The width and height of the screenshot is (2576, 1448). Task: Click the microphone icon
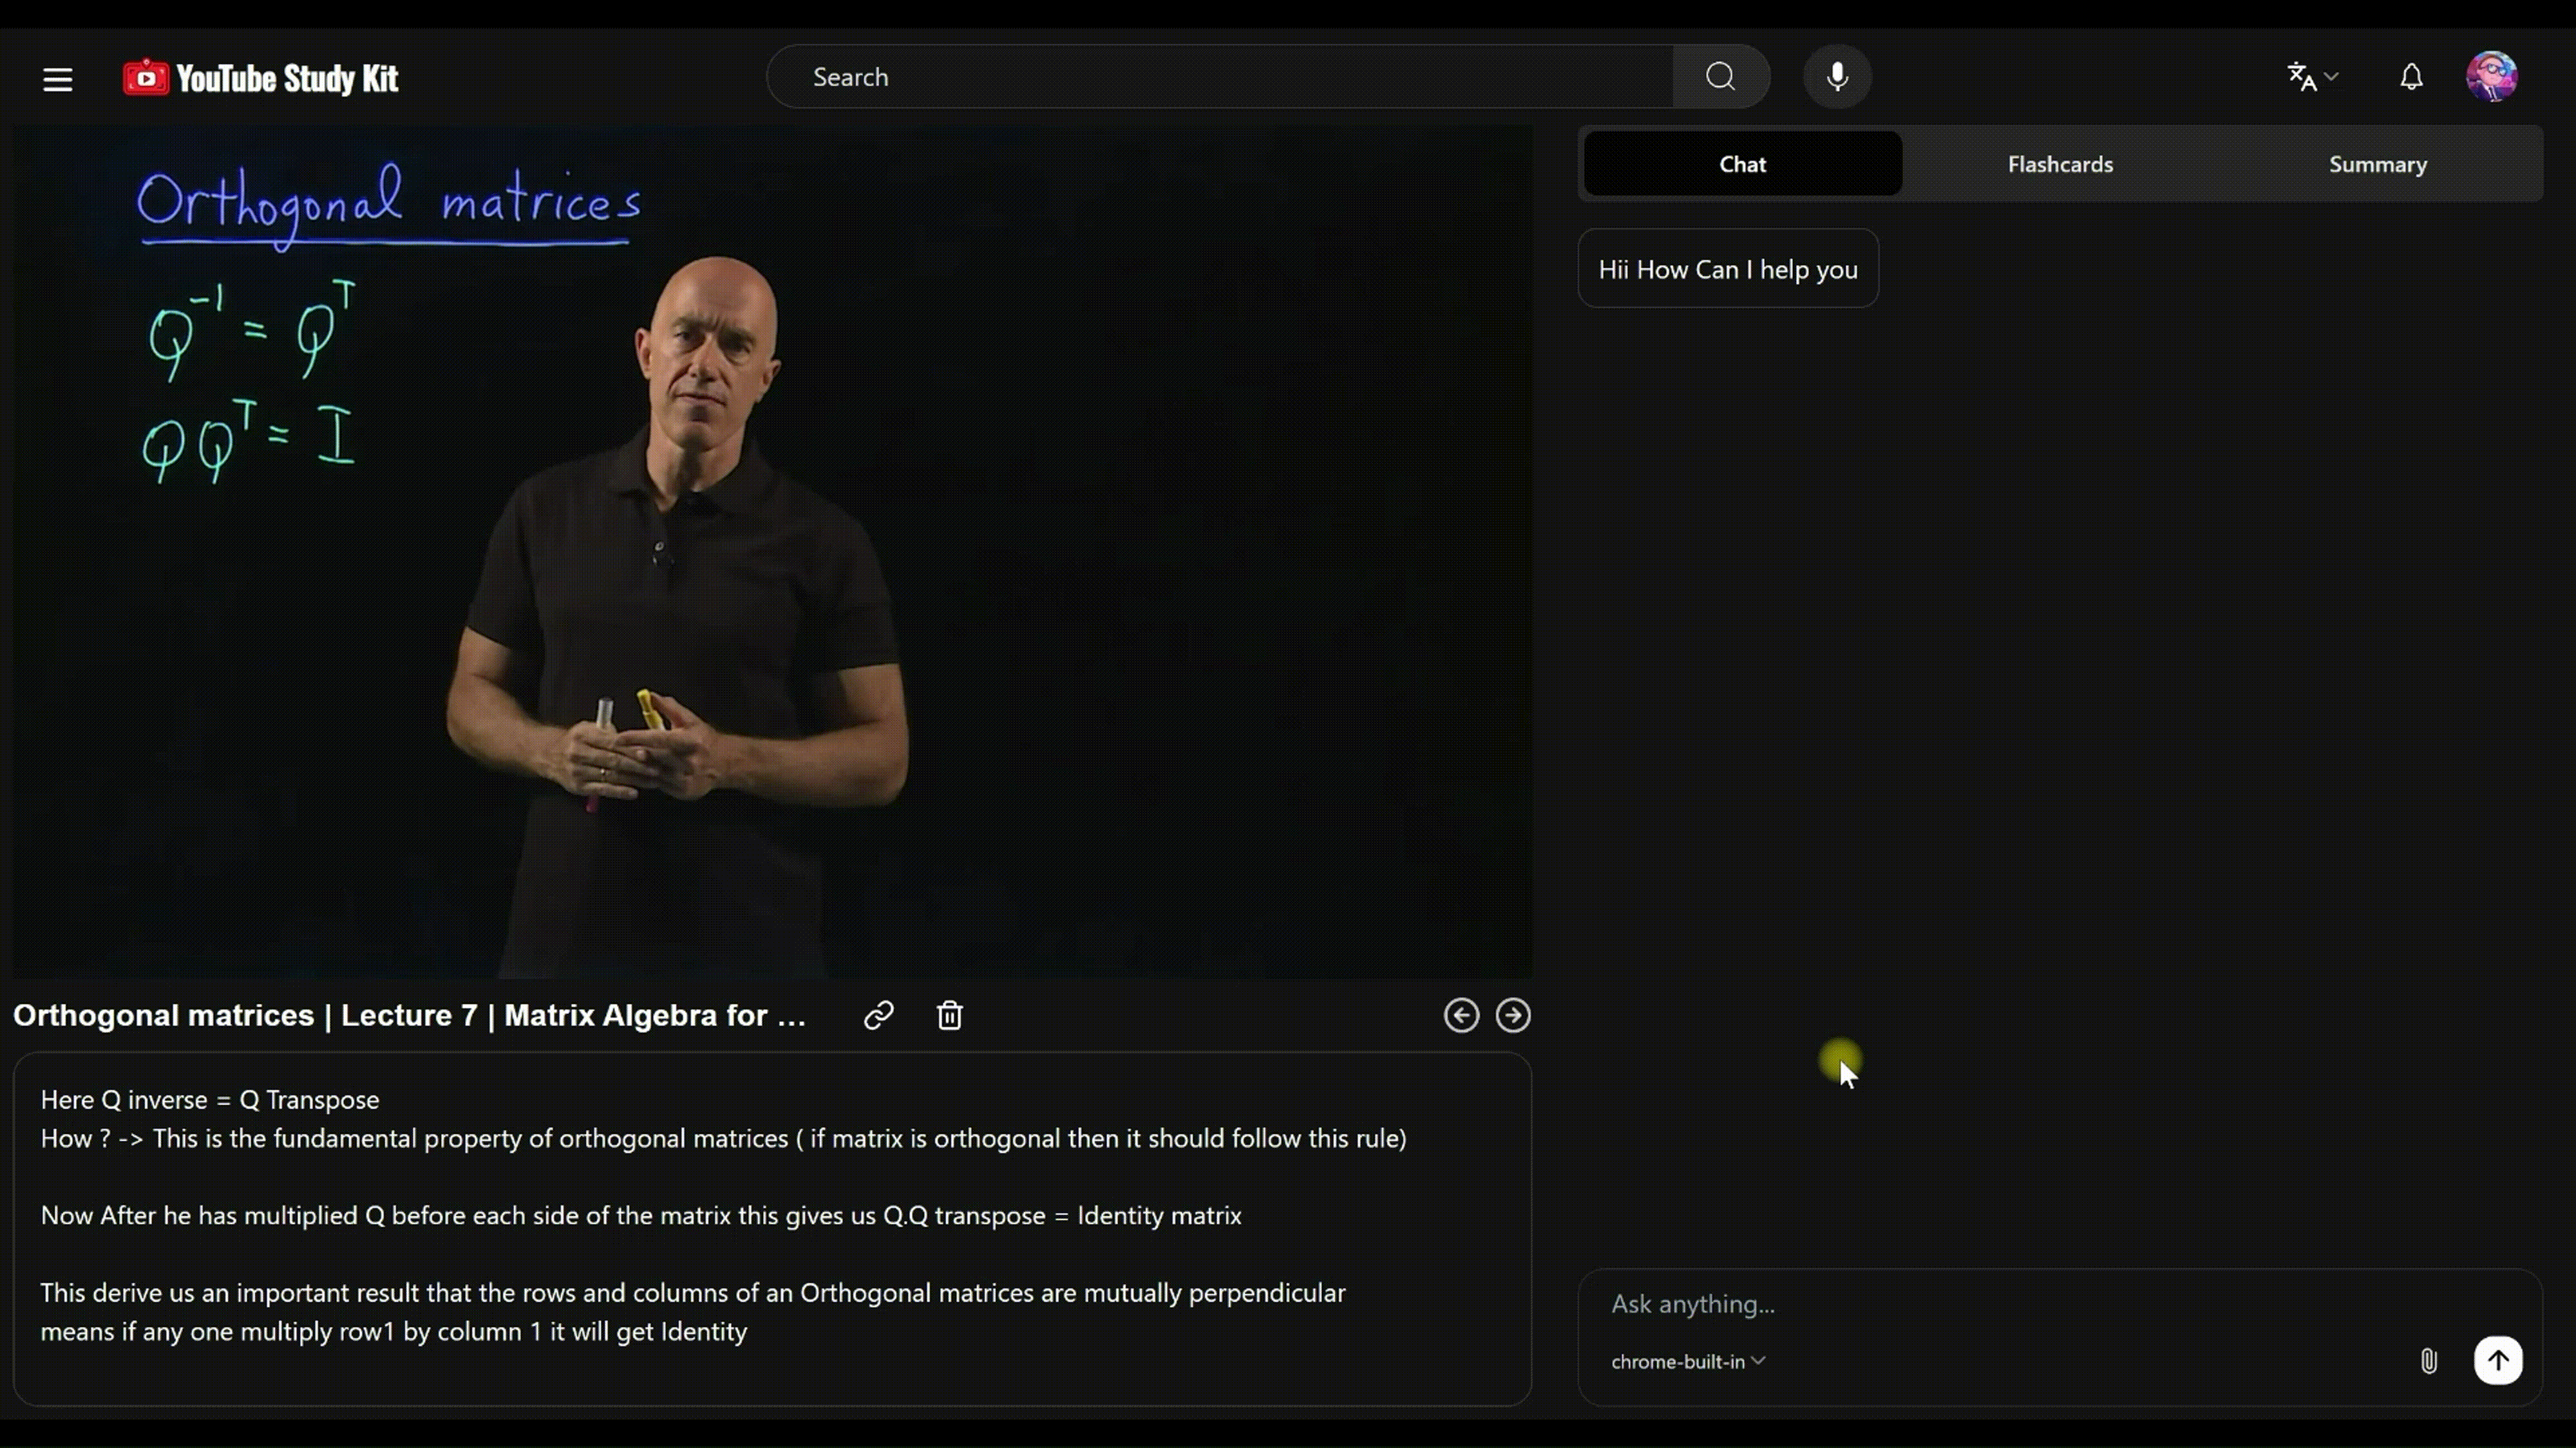point(1837,76)
